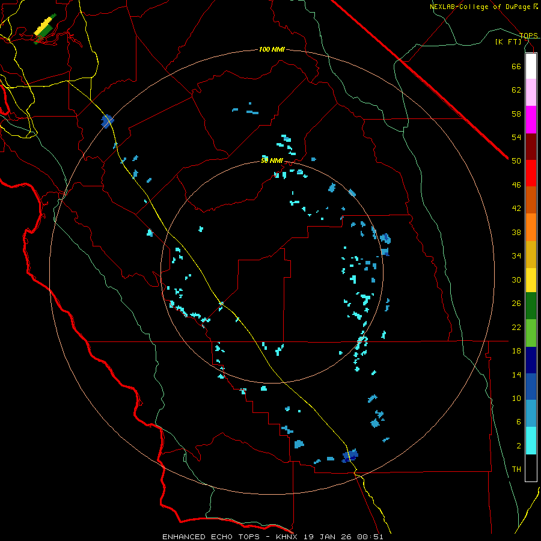541x541 pixels.
Task: Click the legend value "66"
Action: coord(516,66)
